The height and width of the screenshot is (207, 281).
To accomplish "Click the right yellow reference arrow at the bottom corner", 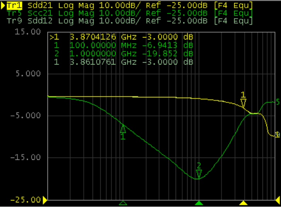I will (x=278, y=200).
